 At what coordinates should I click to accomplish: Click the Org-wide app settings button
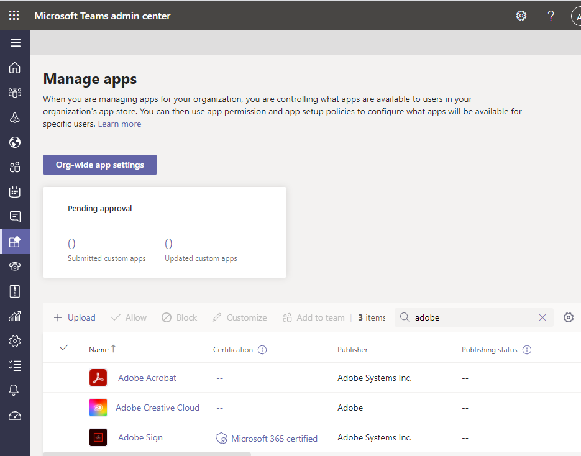click(x=100, y=165)
